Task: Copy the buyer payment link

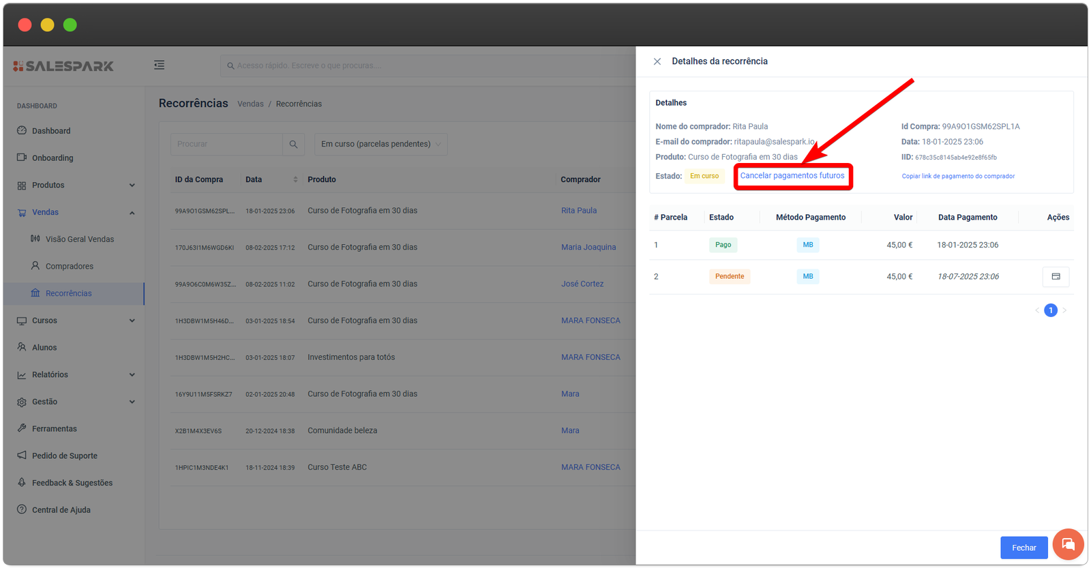Action: tap(958, 176)
